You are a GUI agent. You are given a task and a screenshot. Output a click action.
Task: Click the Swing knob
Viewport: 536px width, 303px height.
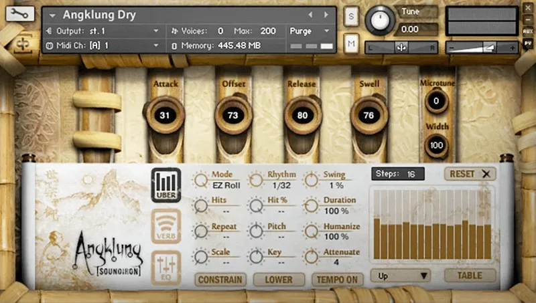pyautogui.click(x=312, y=180)
